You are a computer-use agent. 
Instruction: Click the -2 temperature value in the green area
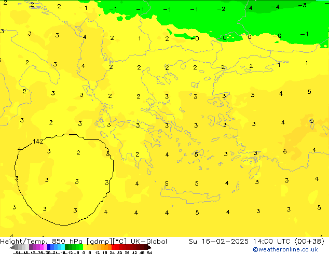pyautogui.click(x=222, y=9)
